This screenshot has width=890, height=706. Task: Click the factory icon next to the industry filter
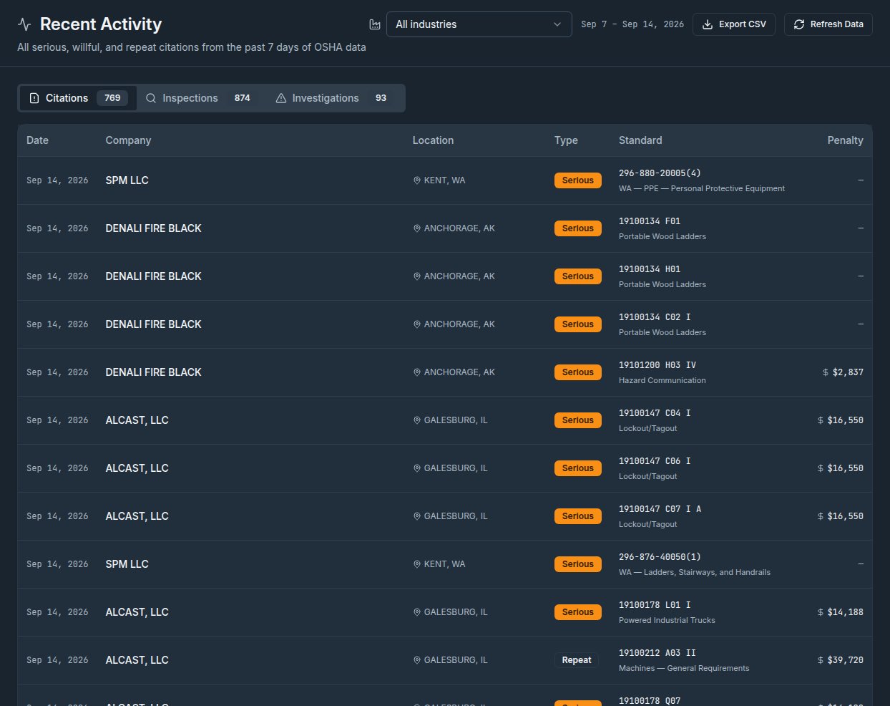(375, 24)
